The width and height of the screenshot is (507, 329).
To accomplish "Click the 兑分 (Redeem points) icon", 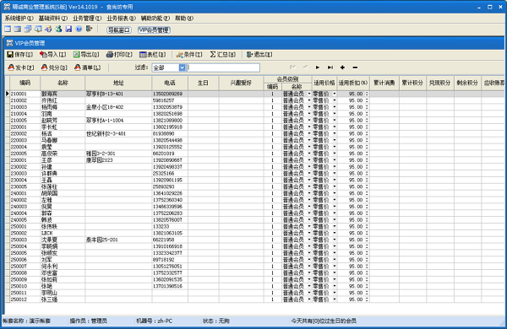I will 44,67.
